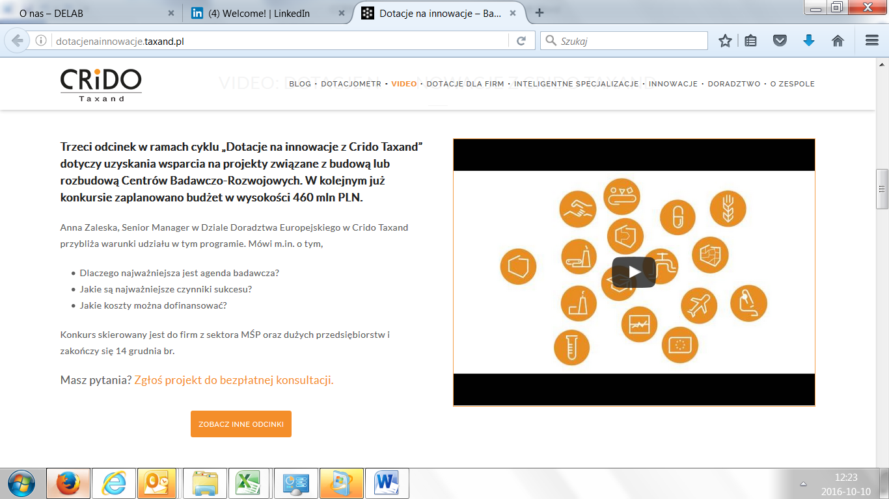Open the DOTACJOMETR menu item

click(351, 84)
